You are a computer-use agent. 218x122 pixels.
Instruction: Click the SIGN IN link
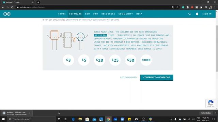(x=207, y=14)
